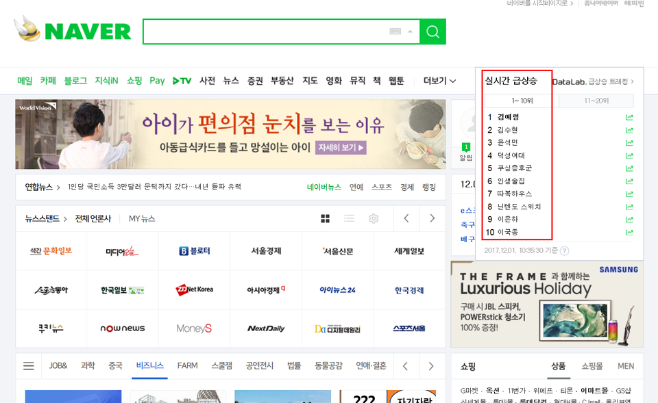Image resolution: width=658 pixels, height=403 pixels.
Task: Open the 지식iN menu link
Action: pos(107,81)
